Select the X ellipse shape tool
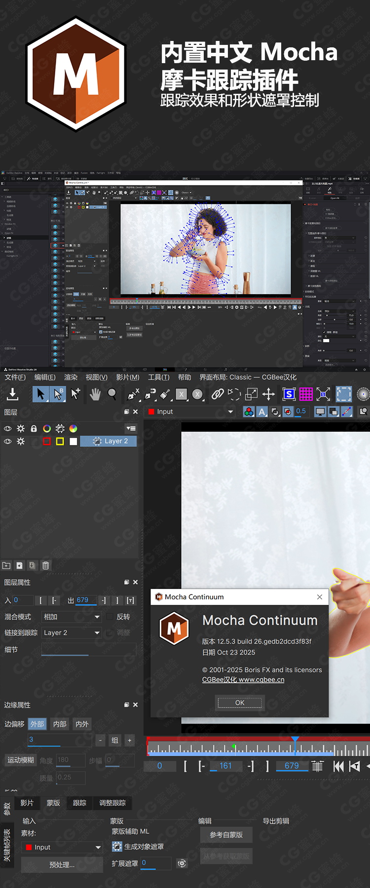This screenshot has height=888, width=370. pyautogui.click(x=197, y=394)
